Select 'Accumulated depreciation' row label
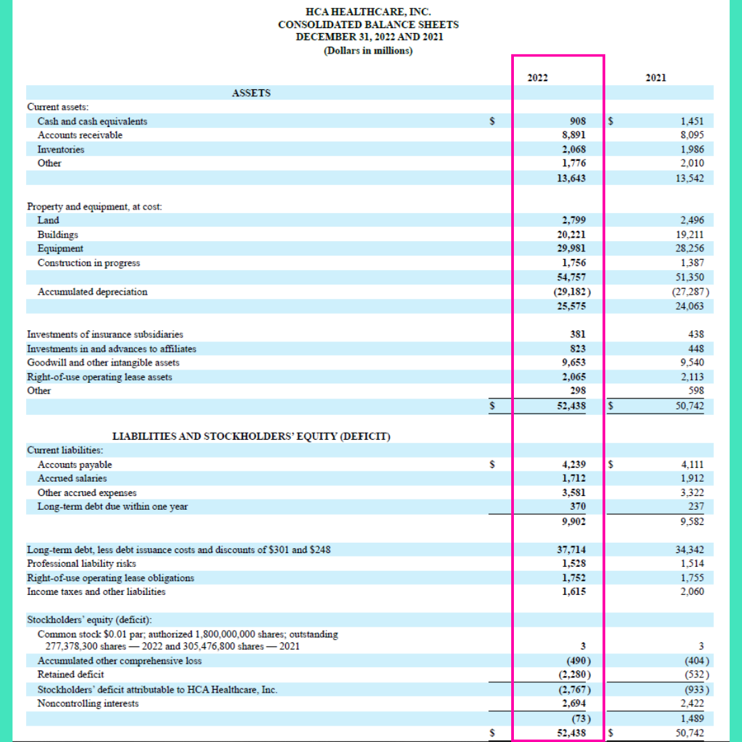742x742 pixels. click(x=92, y=292)
